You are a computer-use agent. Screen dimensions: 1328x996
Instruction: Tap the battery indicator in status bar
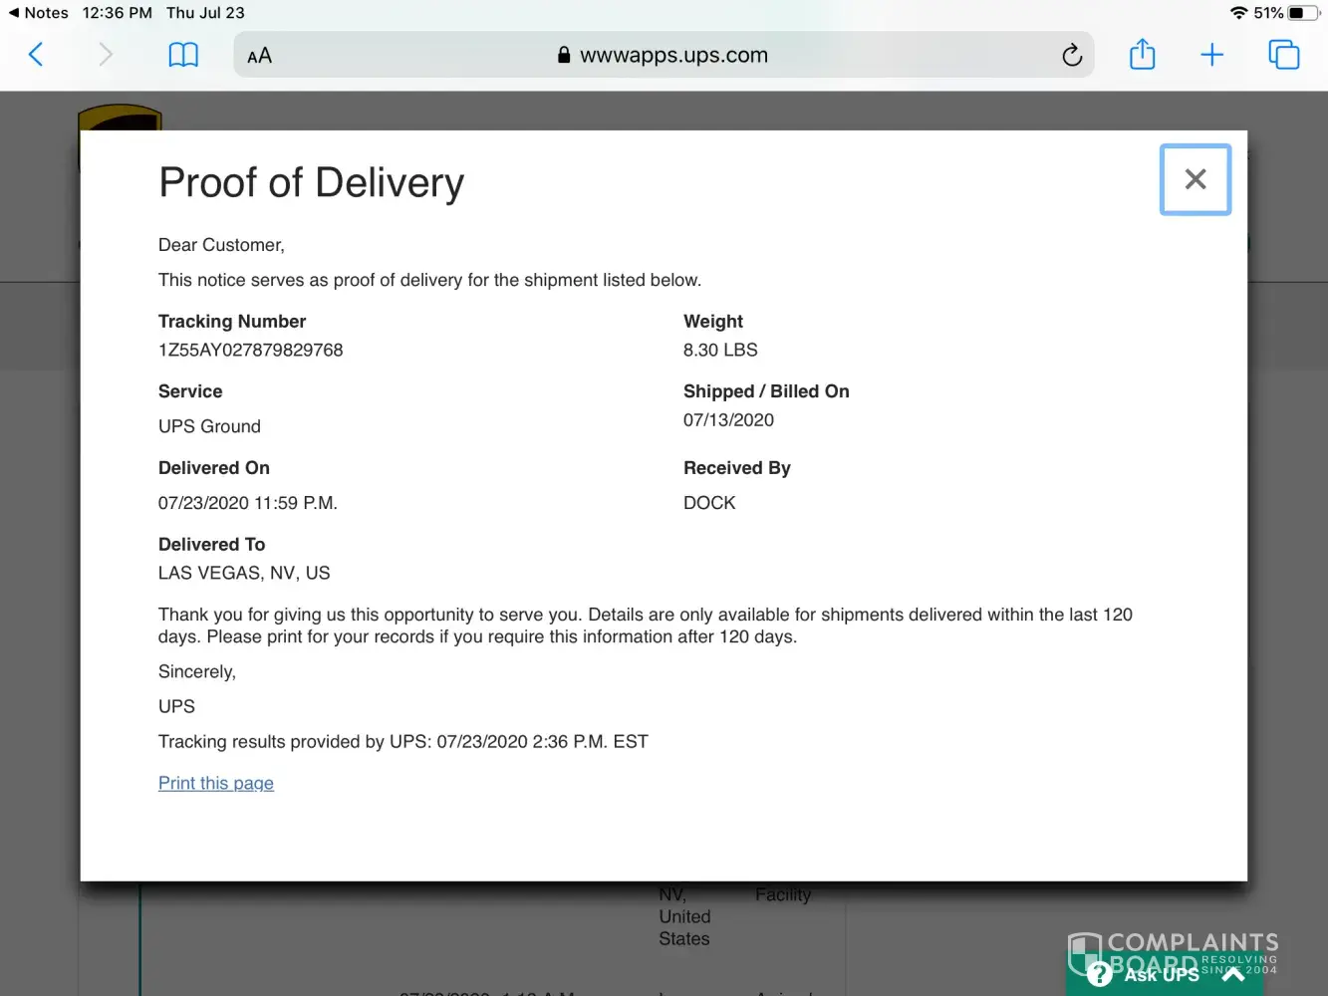coord(1303,13)
